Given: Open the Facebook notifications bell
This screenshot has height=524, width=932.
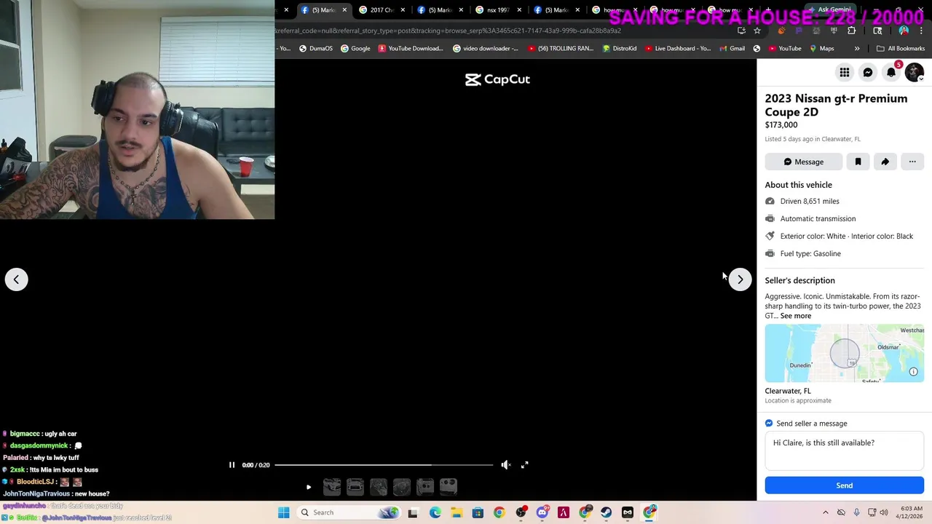Looking at the screenshot, I should 891,72.
